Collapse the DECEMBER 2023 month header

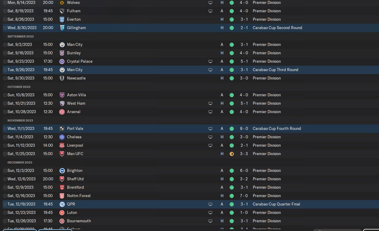pos(20,162)
